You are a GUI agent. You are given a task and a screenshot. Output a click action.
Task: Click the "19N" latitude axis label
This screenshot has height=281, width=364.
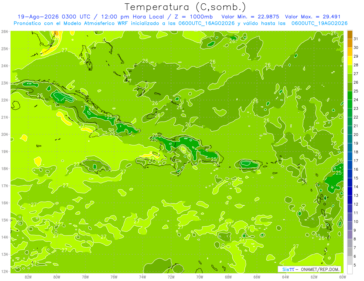click(x=4, y=151)
